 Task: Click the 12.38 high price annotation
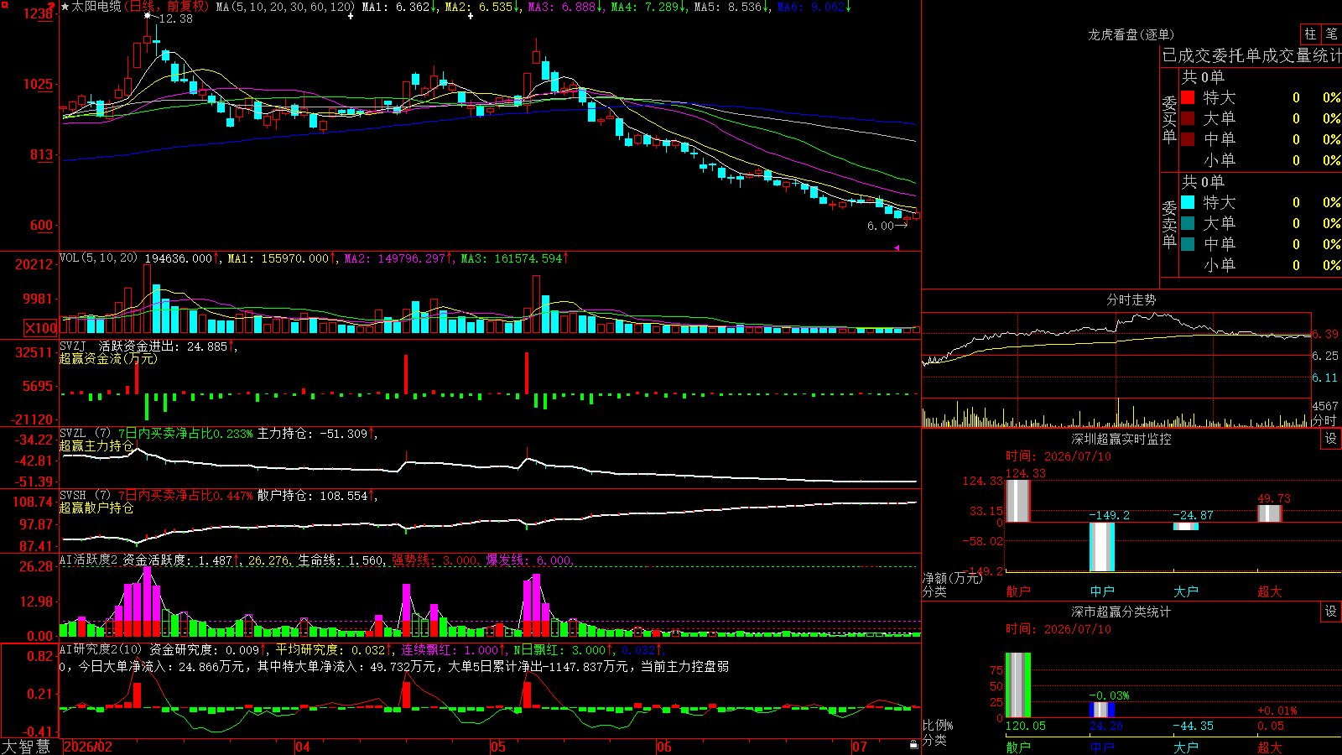click(175, 18)
